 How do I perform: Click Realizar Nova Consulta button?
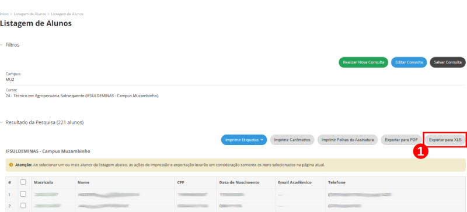(363, 62)
